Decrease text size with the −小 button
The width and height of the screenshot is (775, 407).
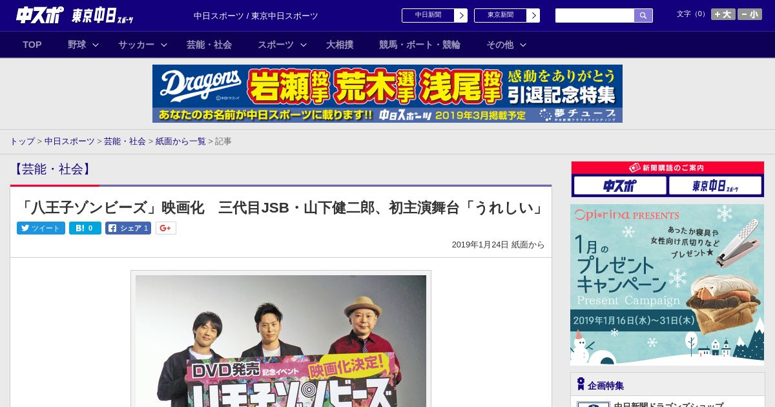pos(750,14)
